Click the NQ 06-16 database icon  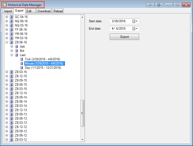tap(11, 21)
